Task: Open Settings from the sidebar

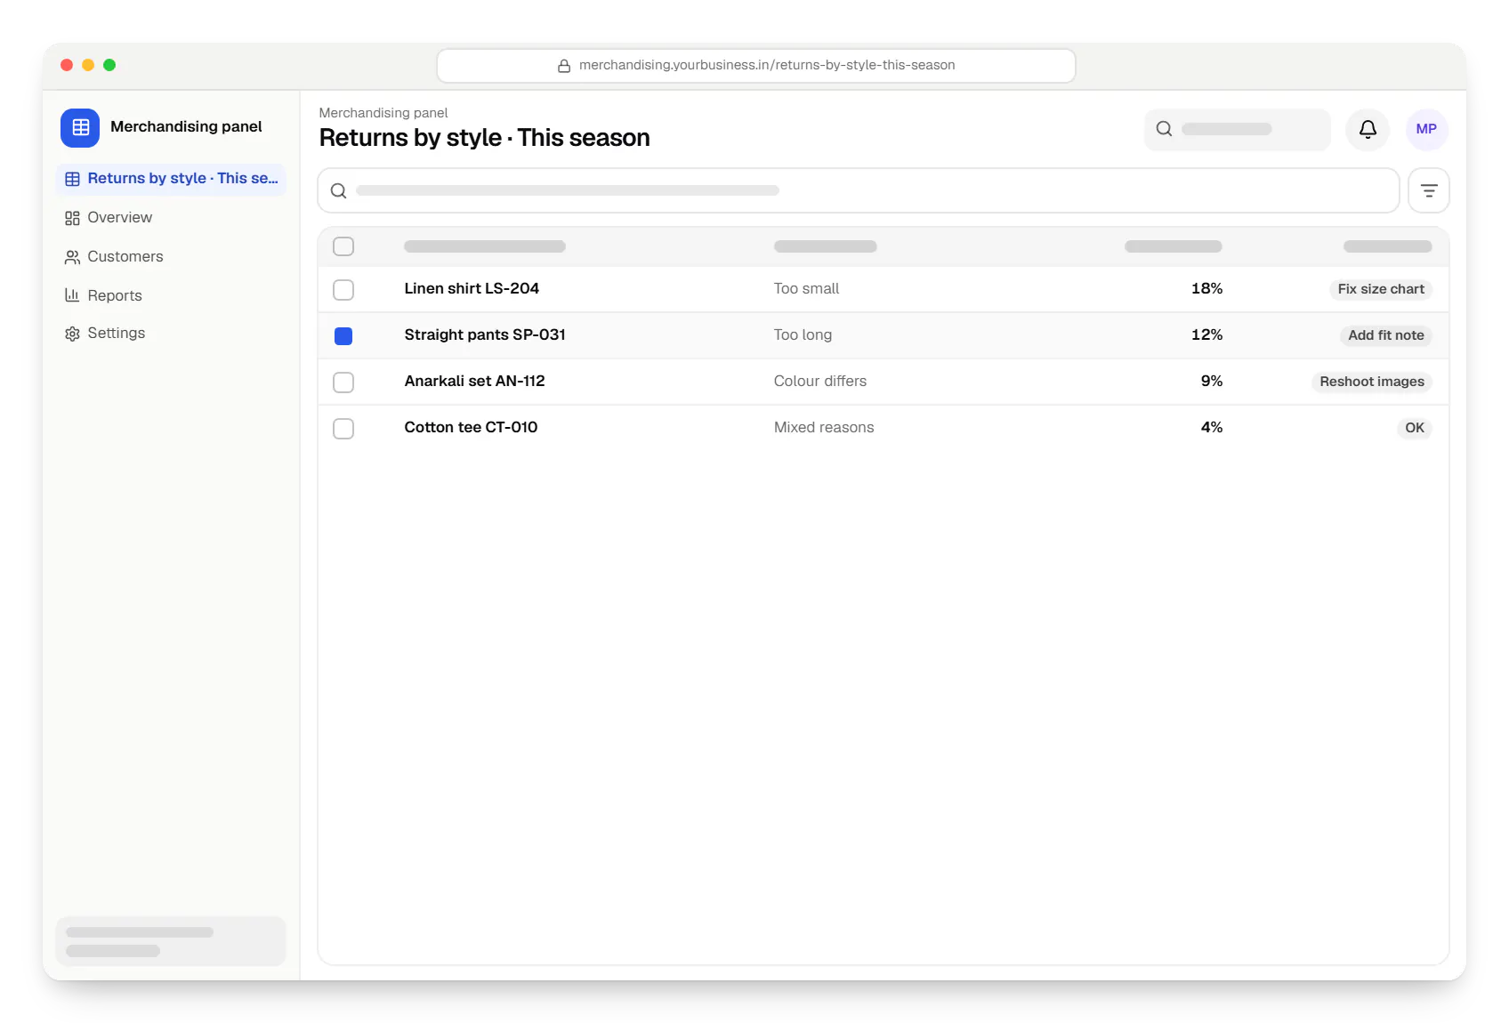Action: [171, 334]
